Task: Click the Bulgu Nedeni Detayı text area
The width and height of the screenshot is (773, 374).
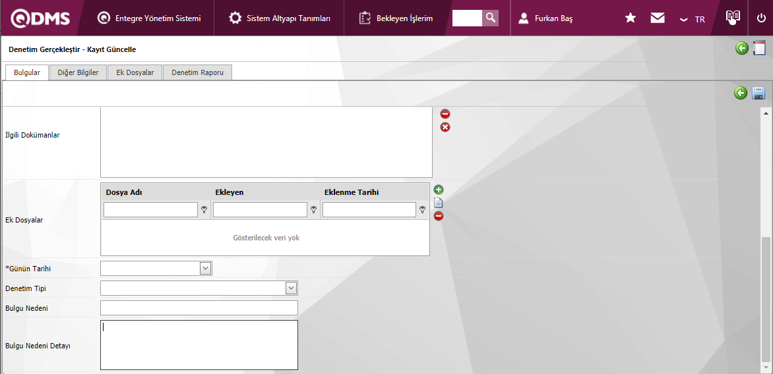Action: click(199, 345)
